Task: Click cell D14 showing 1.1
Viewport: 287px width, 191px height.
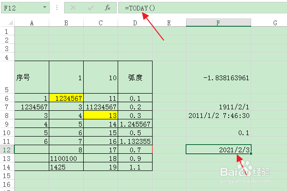Action: click(135, 167)
